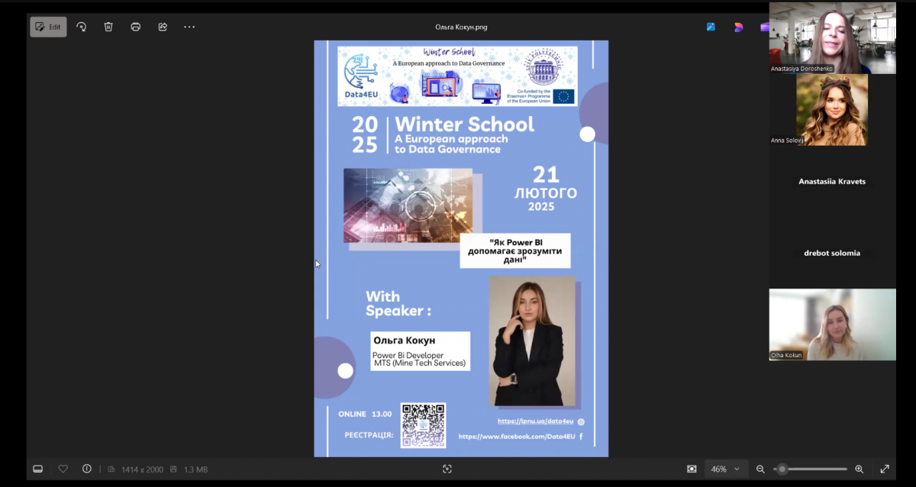Expand the 46% zoom level dropdown
Image resolution: width=916 pixels, height=487 pixels.
(x=725, y=469)
